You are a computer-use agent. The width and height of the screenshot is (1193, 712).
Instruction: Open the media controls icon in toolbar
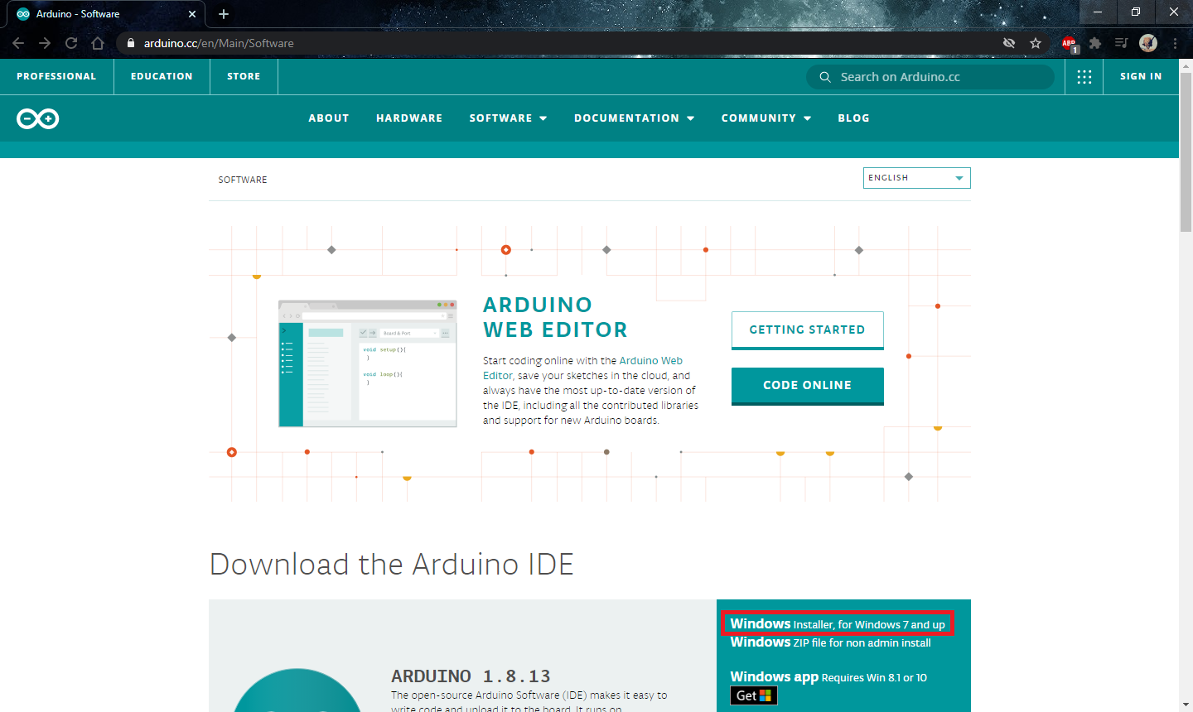(1122, 43)
